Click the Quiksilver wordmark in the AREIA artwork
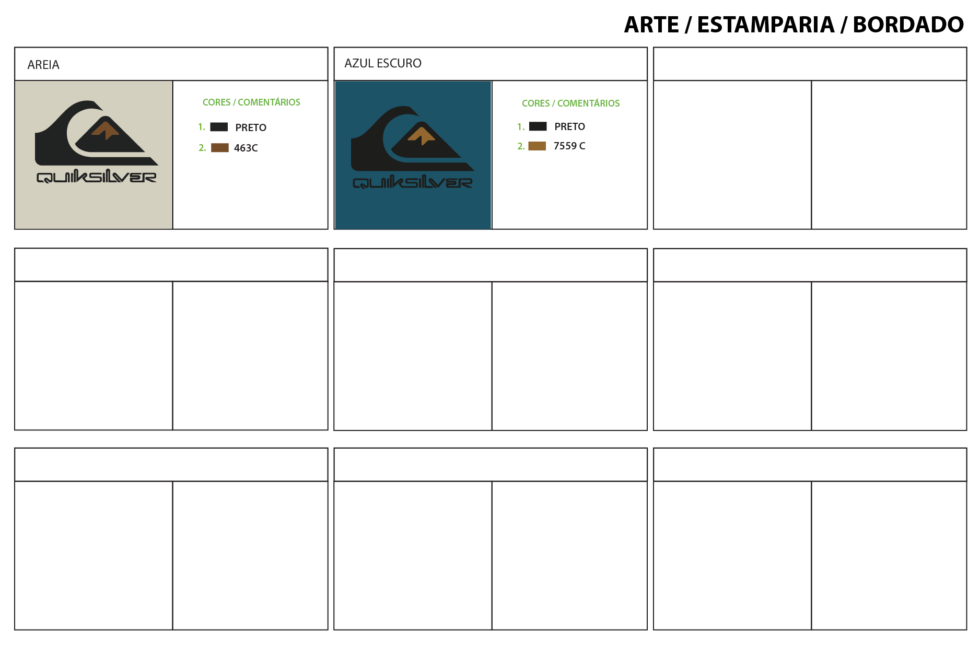This screenshot has height=653, width=980. (97, 177)
